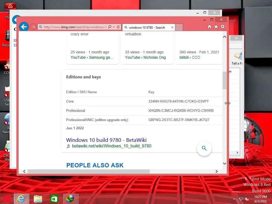Open Internet Explorer from the taskbar
272x204 pixels.
click(x=21, y=199)
